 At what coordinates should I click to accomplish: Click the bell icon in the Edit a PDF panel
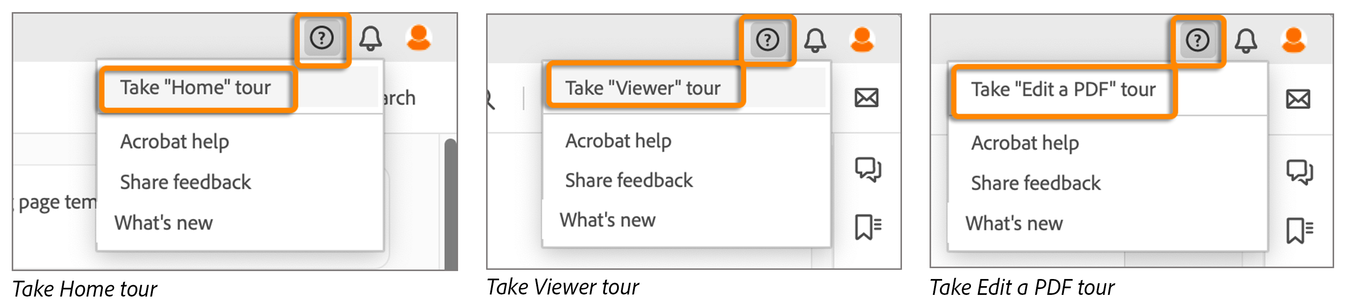[1245, 41]
